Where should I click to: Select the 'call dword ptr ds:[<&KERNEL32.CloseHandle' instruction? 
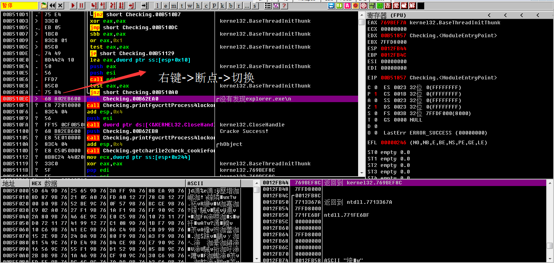click(150, 124)
